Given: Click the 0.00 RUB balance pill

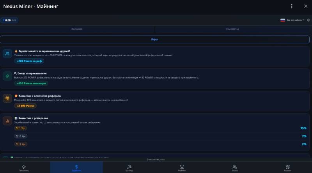Looking at the screenshot, I should pos(9,20).
